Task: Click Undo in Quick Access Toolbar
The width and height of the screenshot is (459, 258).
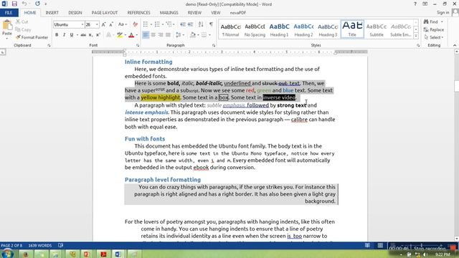Action: tap(24, 4)
